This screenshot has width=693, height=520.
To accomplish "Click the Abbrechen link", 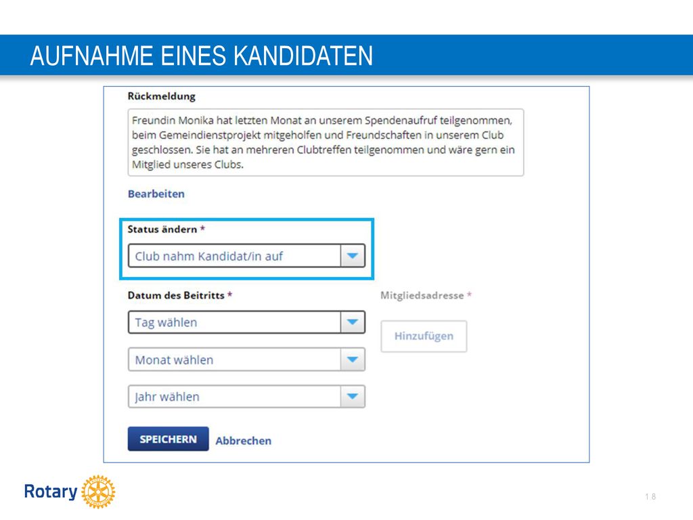I will tap(244, 441).
